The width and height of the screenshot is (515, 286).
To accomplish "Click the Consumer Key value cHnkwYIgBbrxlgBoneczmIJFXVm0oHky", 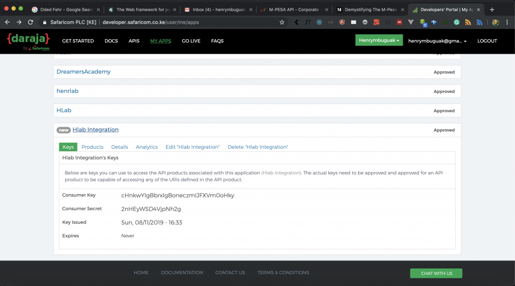I will [178, 196].
